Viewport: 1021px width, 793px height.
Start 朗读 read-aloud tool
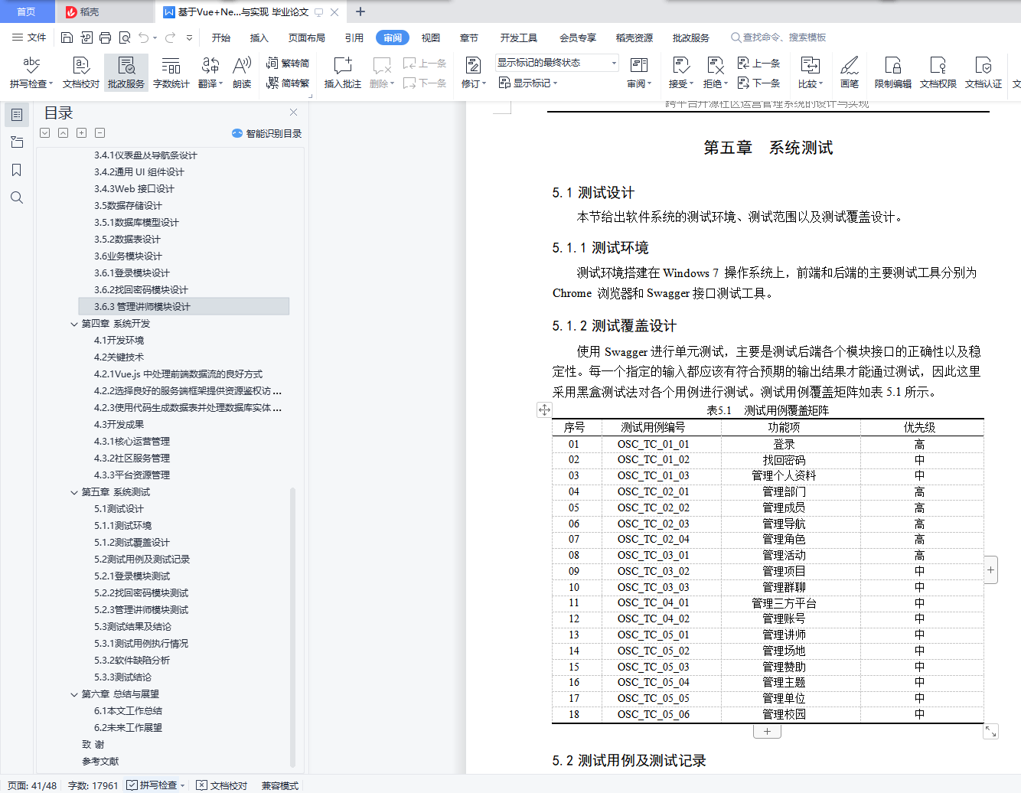point(242,73)
